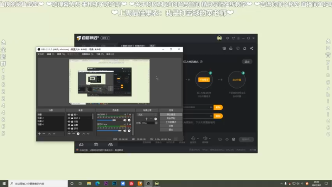This screenshot has height=187, width=332.
Task: Adjust transition duration stepper arrows
Action: click(x=156, y=123)
